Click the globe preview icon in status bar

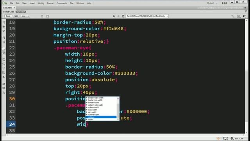(x=232, y=138)
